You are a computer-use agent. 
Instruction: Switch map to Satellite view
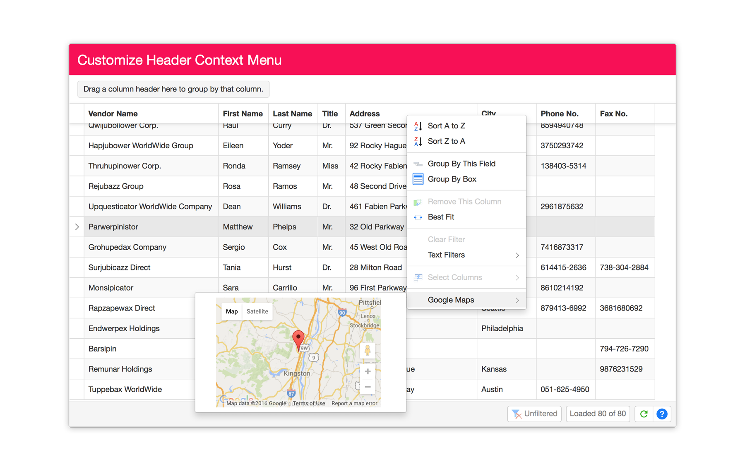257,311
